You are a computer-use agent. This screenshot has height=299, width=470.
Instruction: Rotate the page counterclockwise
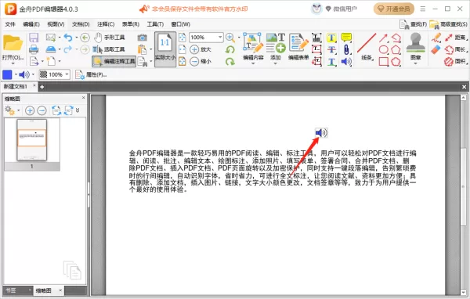[x=230, y=49]
